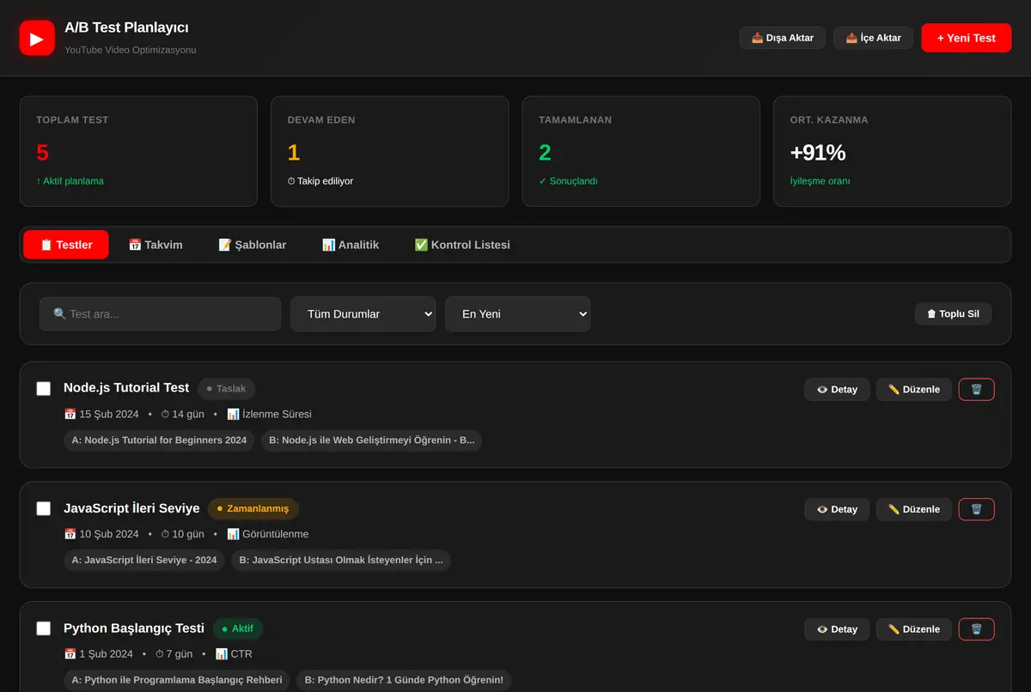Image resolution: width=1031 pixels, height=692 pixels.
Task: Go to the Şablonlar tab
Action: tap(253, 245)
